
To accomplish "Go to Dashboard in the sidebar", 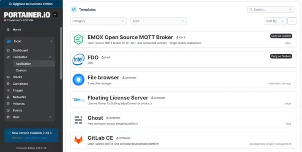I will tap(20, 50).
